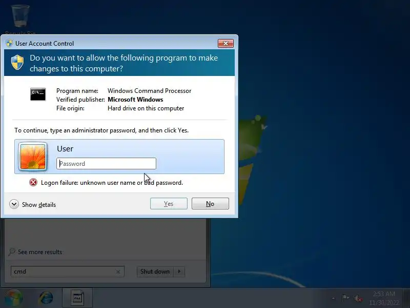Click the Start menu search box with cmd
The image size is (410, 308).
click(x=68, y=272)
